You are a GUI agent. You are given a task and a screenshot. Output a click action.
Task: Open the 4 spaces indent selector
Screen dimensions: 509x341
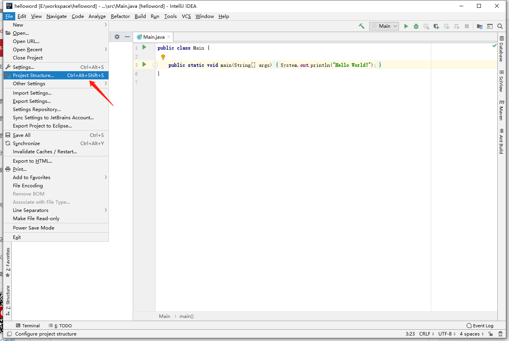tap(472, 334)
